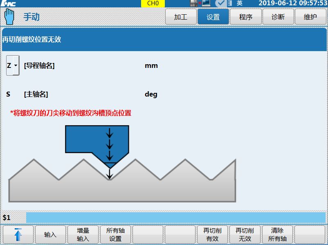Click the yellow CH0 channel indicator

coord(153,3)
